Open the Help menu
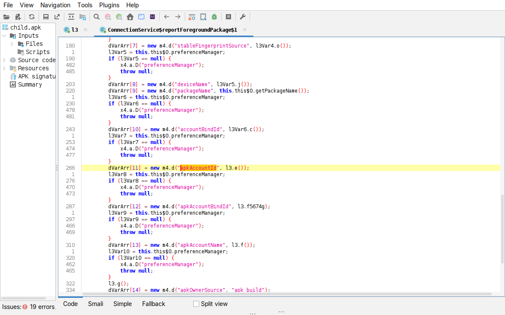Image resolution: width=505 pixels, height=315 pixels. point(132,5)
